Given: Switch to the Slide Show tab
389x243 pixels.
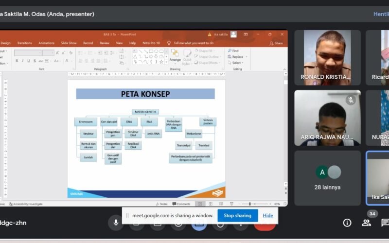Looking at the screenshot, I should [69, 43].
